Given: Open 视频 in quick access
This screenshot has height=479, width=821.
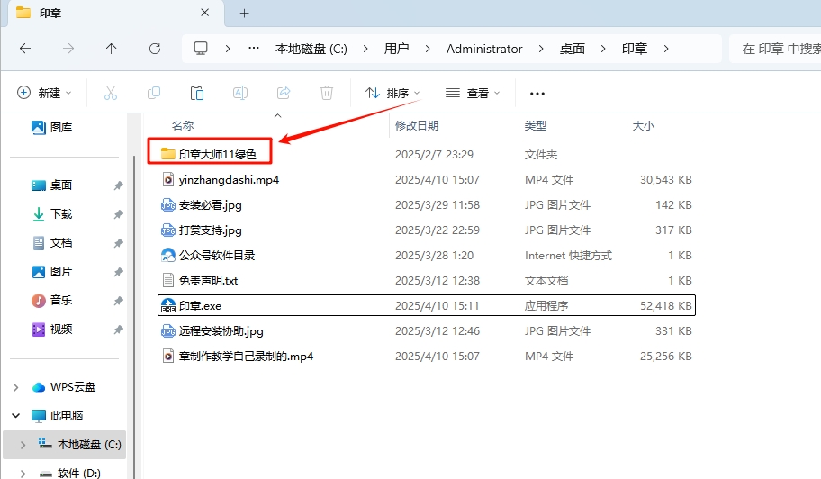Looking at the screenshot, I should (x=52, y=330).
